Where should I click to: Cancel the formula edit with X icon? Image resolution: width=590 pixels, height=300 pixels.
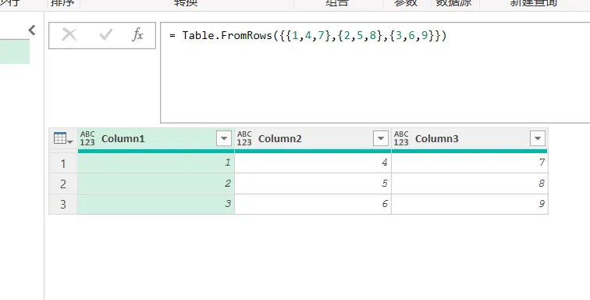click(69, 35)
